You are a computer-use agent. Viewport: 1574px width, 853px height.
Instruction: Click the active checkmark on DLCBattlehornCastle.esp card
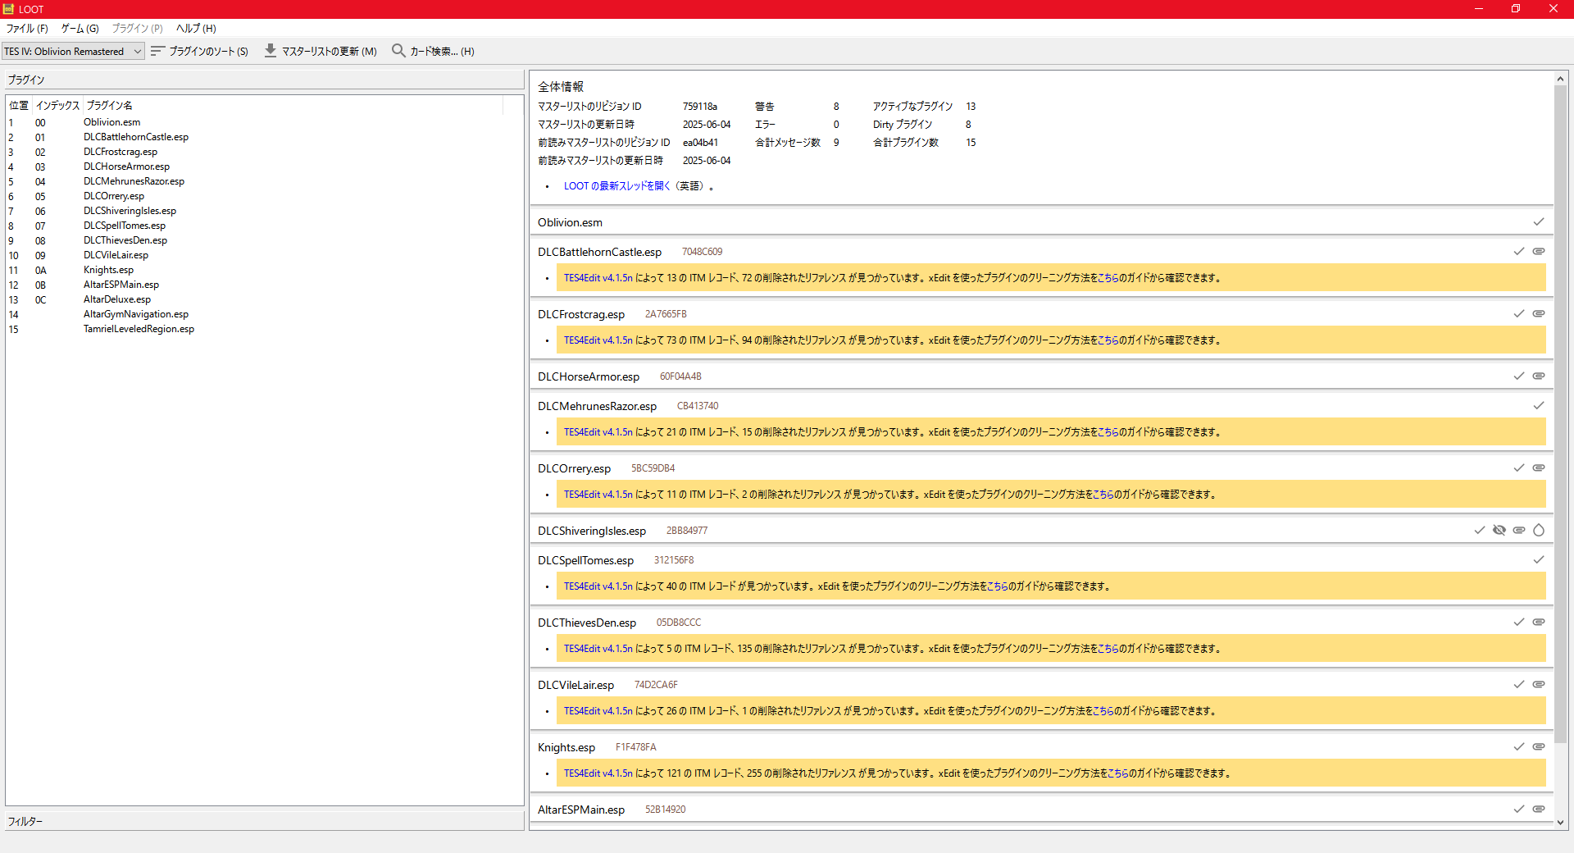click(1519, 252)
